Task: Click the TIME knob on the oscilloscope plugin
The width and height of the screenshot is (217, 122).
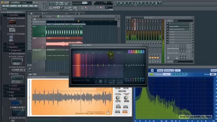Action: tap(118, 98)
